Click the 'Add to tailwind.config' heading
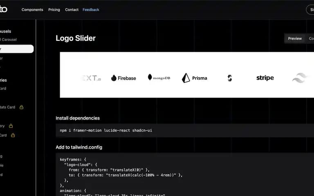Image resolution: width=314 pixels, height=196 pixels. pos(79,147)
